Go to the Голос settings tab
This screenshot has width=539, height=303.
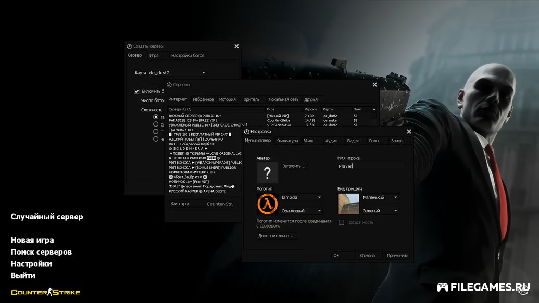click(374, 141)
